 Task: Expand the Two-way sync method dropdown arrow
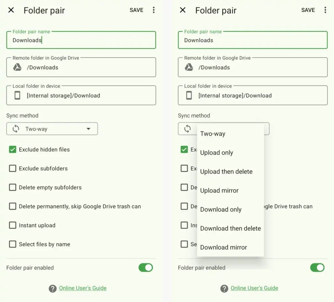click(88, 129)
